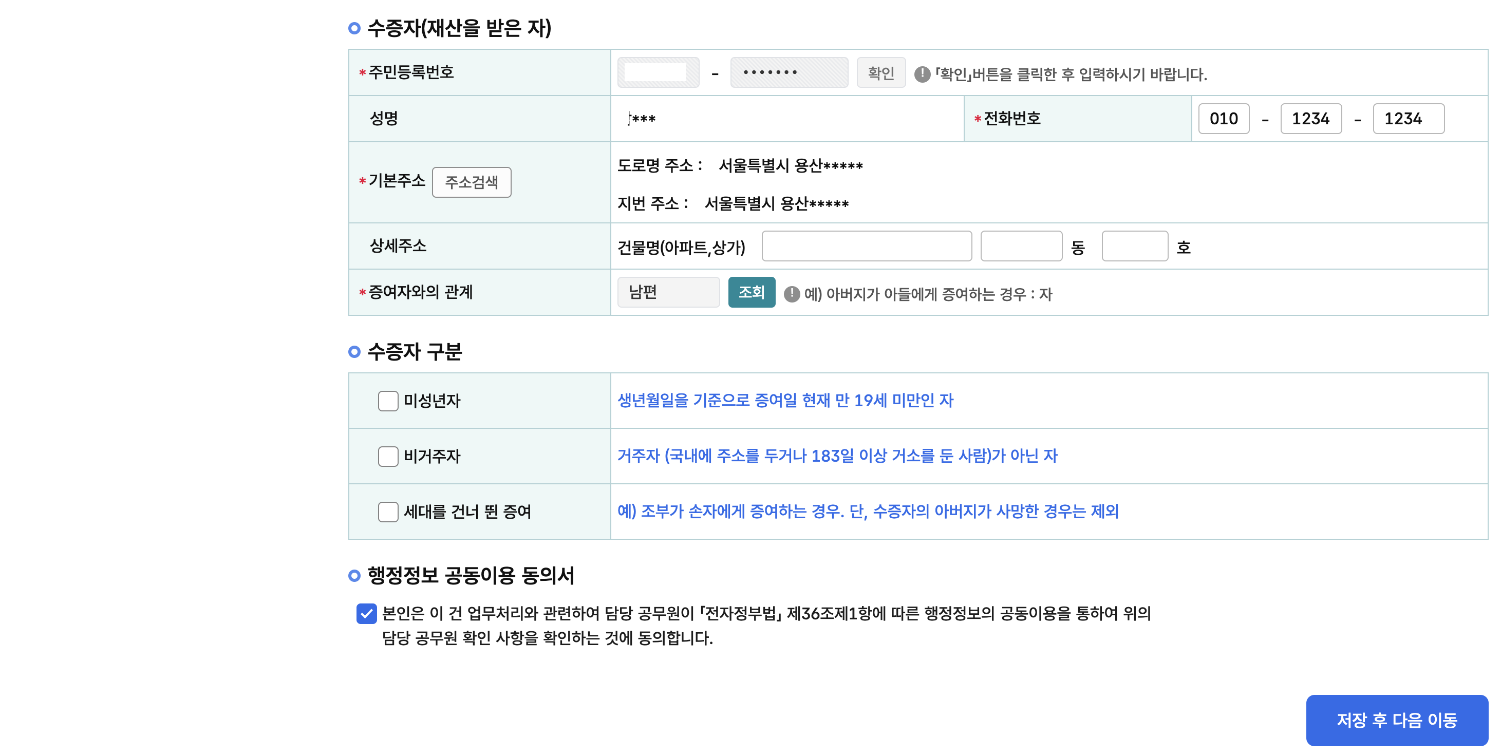Screen dimensions: 1501x756
Task: Click the phone prefix field showing 010
Action: (x=1224, y=119)
